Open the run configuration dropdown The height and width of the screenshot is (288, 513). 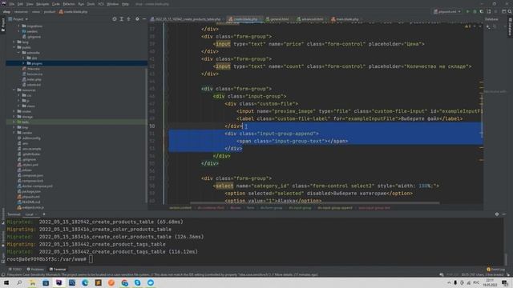(x=447, y=11)
